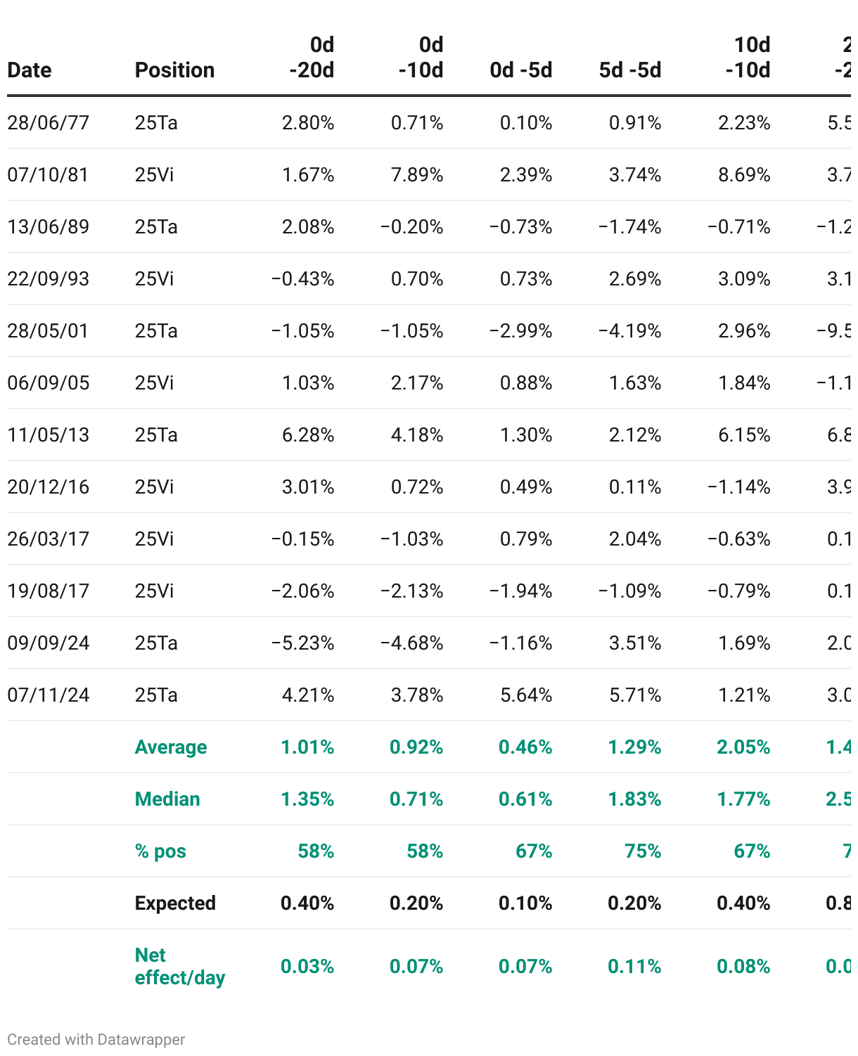Select the 0d -20d column header
Screen dimensions: 858x1056
point(312,58)
